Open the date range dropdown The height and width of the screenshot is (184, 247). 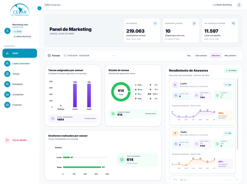[89, 56]
